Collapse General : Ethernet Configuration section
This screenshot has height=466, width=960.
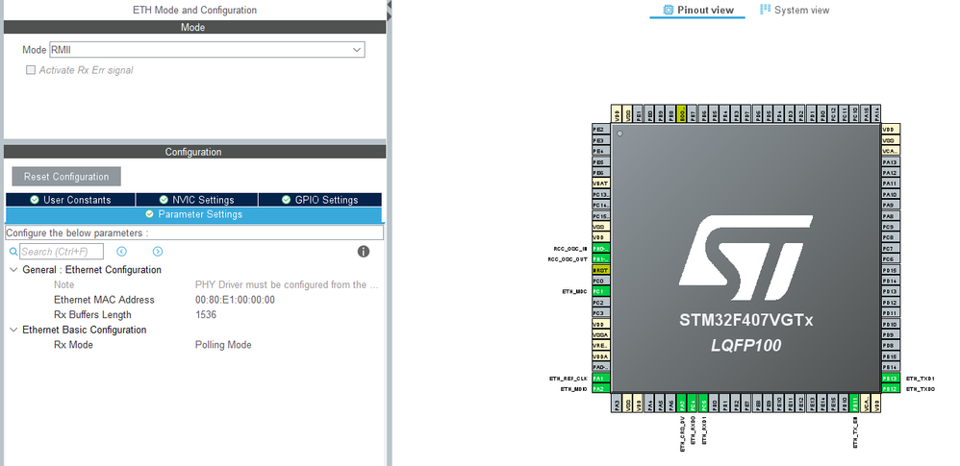pos(14,270)
